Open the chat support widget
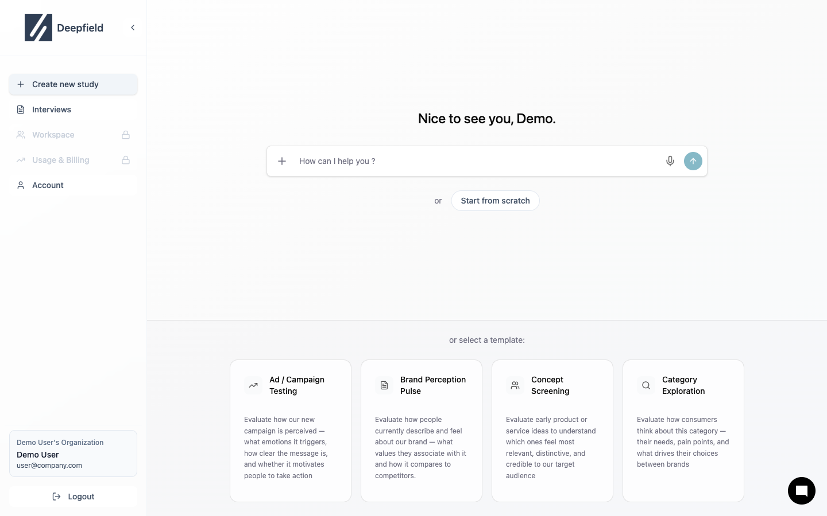The height and width of the screenshot is (516, 827). point(802,491)
